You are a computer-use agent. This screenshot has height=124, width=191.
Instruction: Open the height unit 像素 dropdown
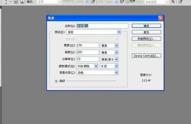coord(109,53)
